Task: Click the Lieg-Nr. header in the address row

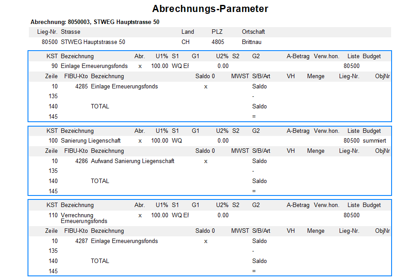Action: (x=47, y=32)
